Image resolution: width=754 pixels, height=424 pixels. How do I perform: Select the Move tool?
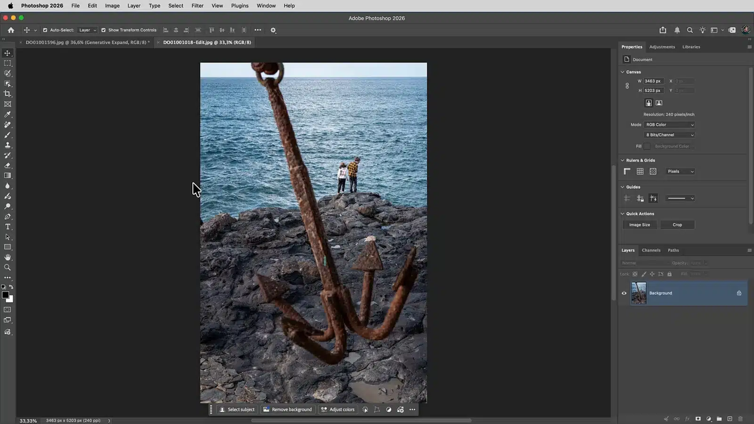coord(8,53)
